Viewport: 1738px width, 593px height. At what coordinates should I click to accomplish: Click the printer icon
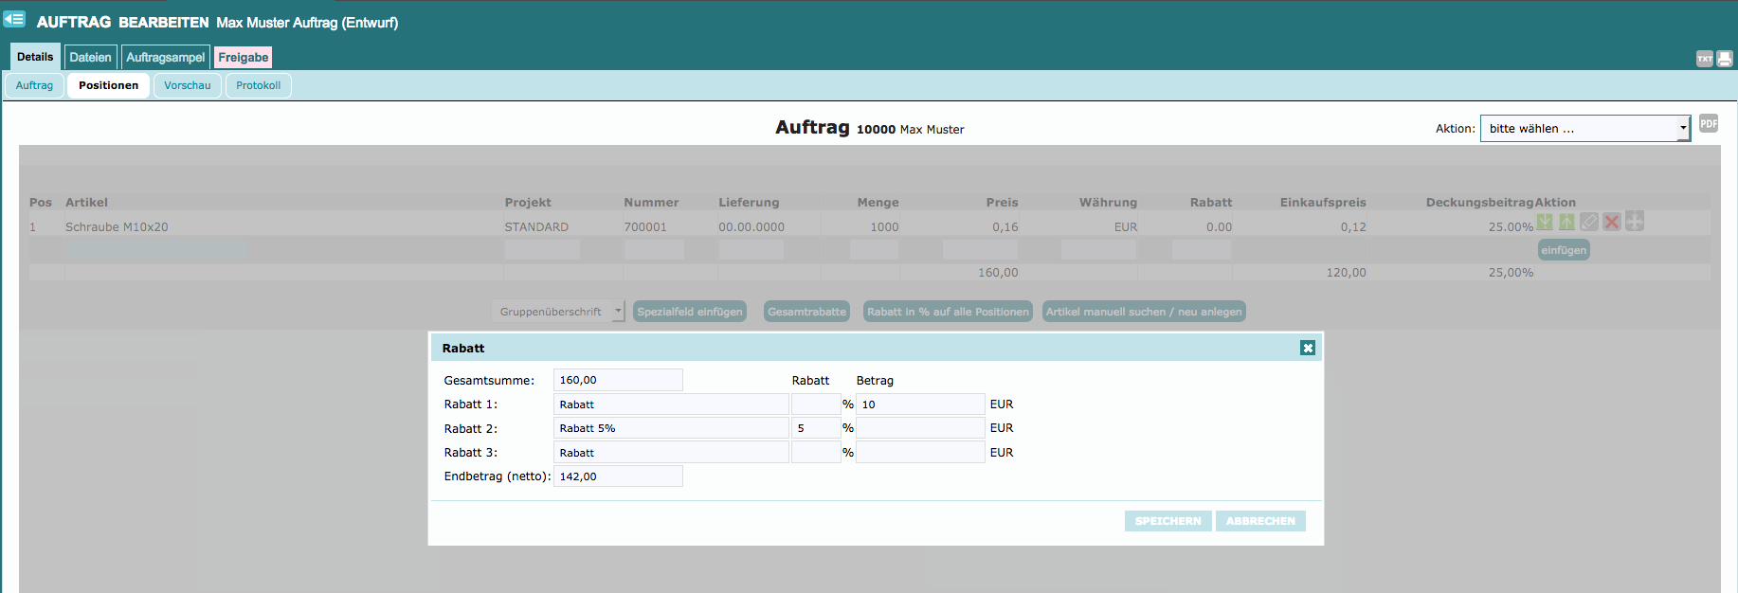pos(1725,59)
